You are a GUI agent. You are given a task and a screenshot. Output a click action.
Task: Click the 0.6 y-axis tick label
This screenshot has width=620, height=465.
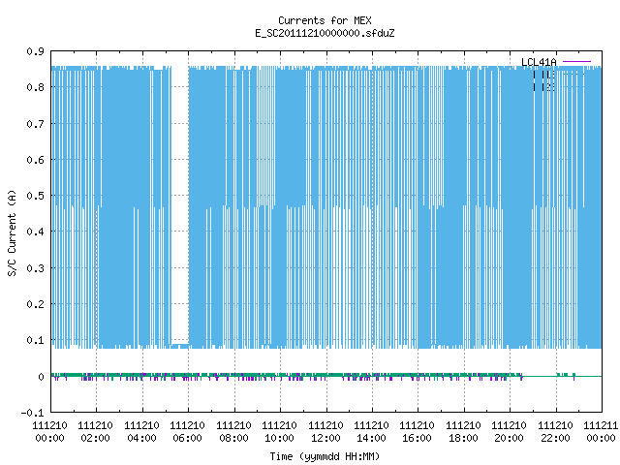pyautogui.click(x=35, y=160)
